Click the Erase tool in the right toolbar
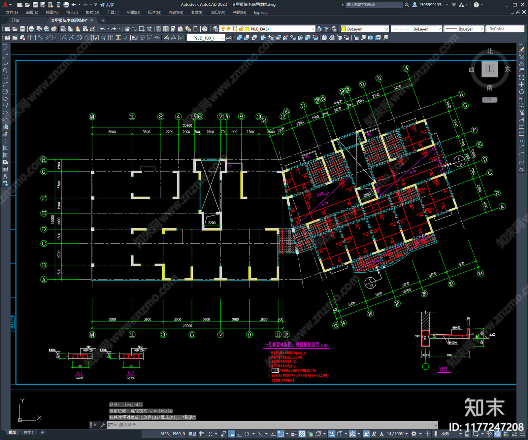The height and width of the screenshot is (440, 528). click(x=521, y=49)
